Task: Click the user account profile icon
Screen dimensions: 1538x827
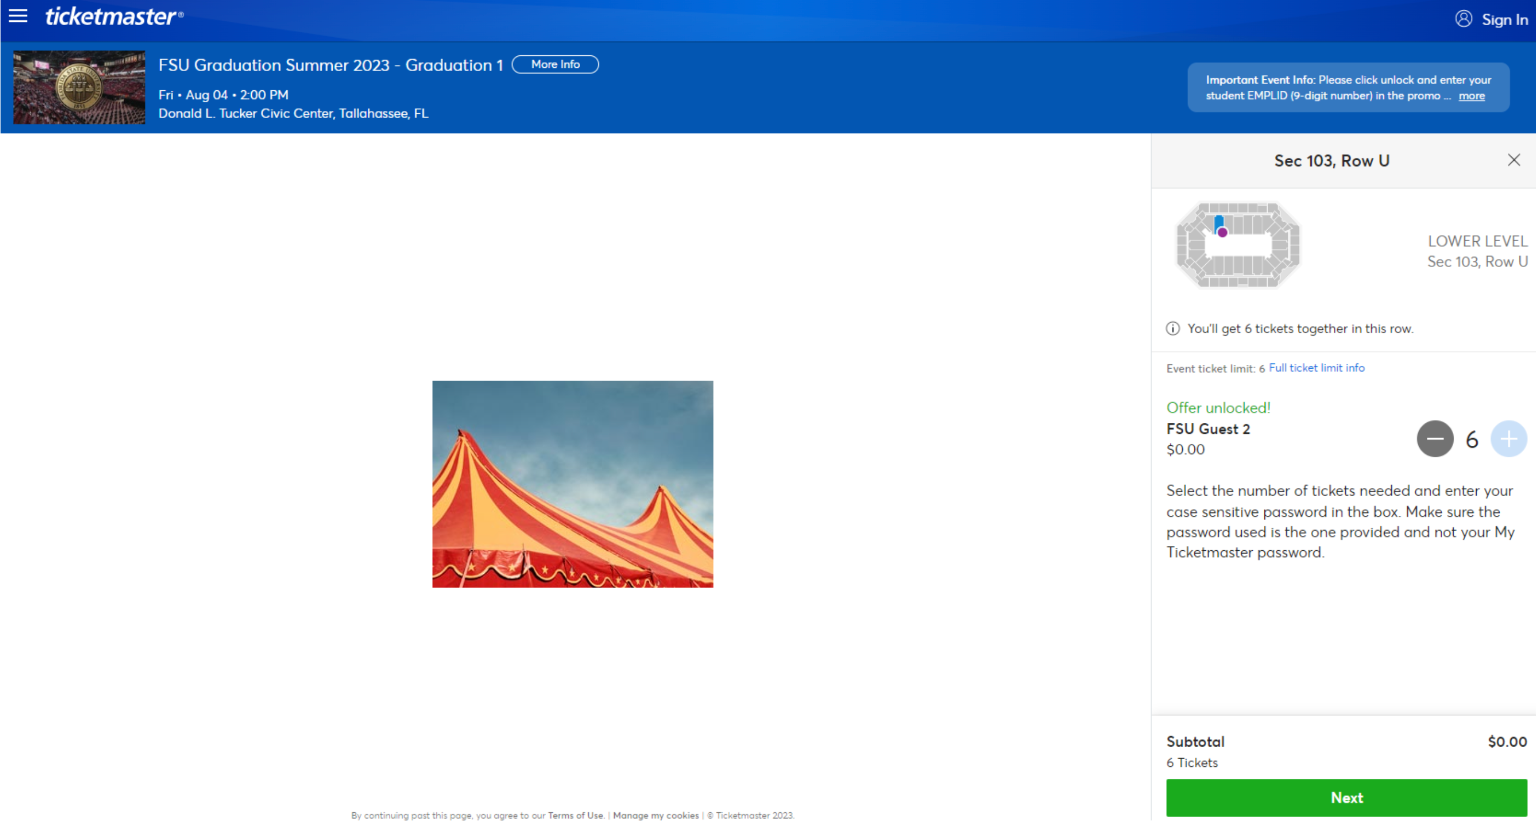Action: (1464, 19)
